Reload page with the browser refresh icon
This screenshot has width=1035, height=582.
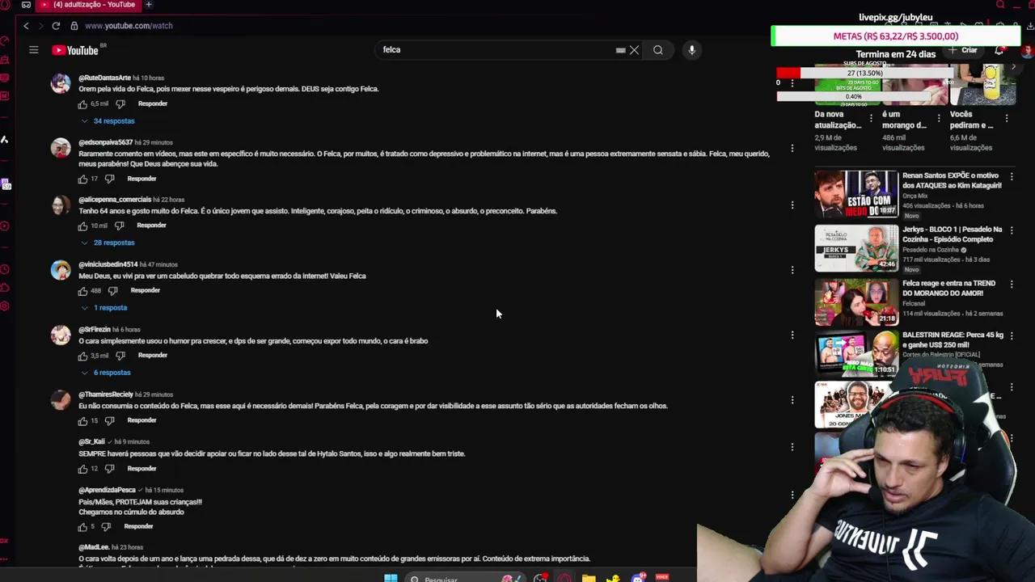[x=56, y=26]
